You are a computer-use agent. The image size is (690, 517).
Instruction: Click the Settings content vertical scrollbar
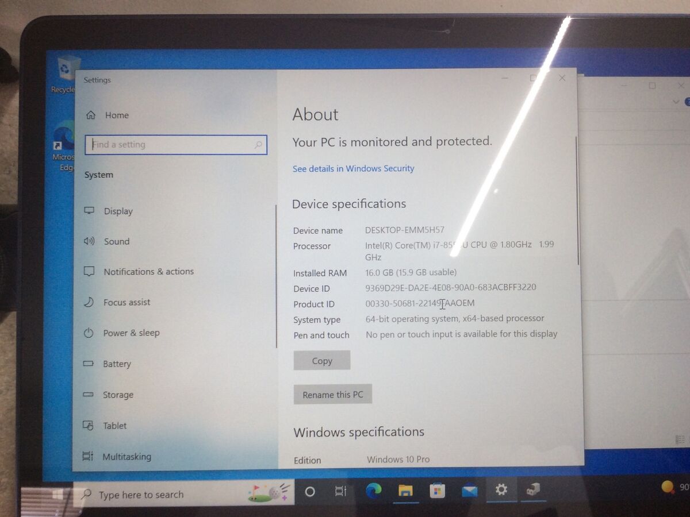point(577,201)
